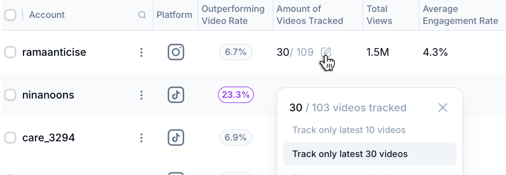506x175 pixels.
Task: Open the ninanoons account
Action: [x=48, y=95]
